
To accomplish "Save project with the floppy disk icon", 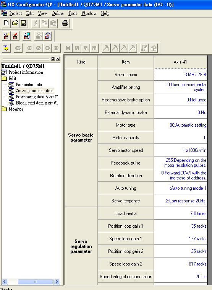I will point(24,23).
